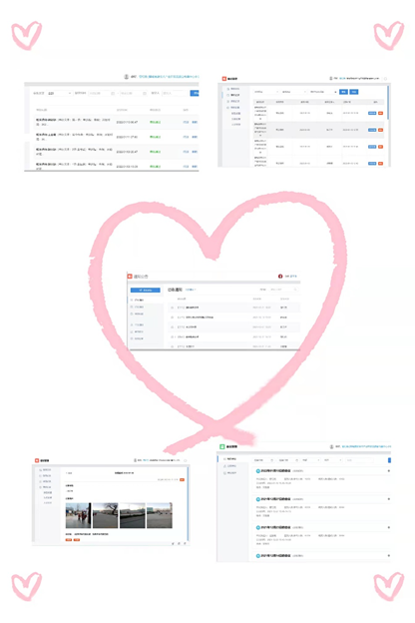Click the user avatar in center panel header

tap(280, 277)
